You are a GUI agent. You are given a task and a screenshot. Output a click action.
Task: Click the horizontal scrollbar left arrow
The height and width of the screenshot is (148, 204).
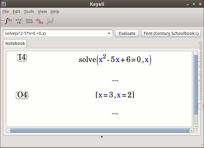[x=8, y=130]
